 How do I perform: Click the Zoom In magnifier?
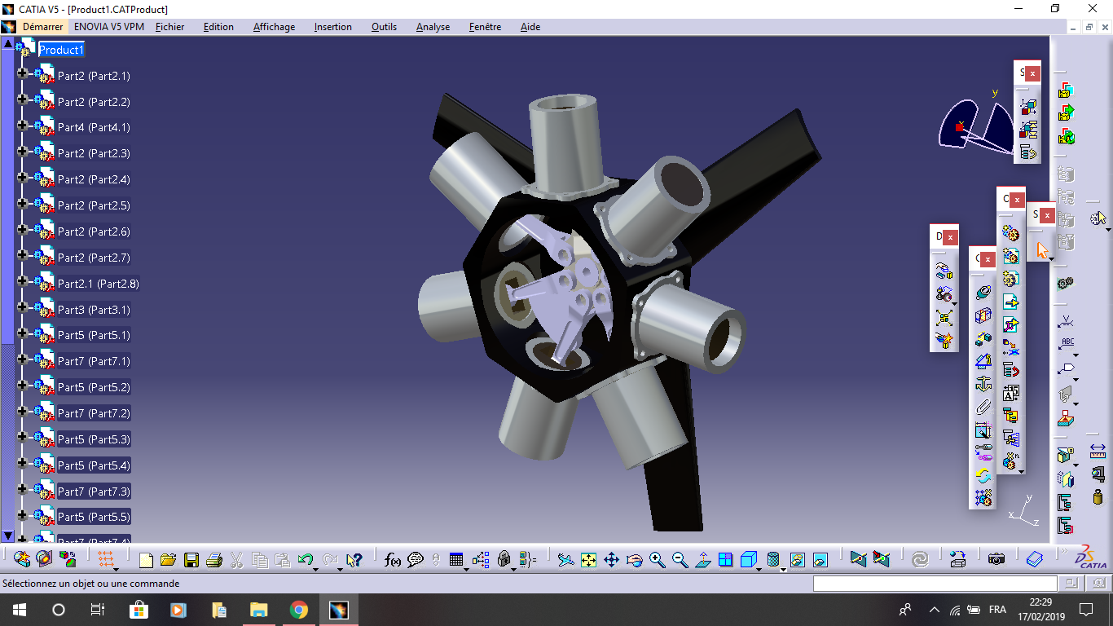coord(657,560)
